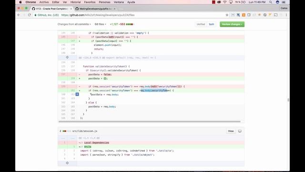This screenshot has width=305, height=172.
Task: Expand hidden lines at bottom of session.js
Action: coord(67,163)
